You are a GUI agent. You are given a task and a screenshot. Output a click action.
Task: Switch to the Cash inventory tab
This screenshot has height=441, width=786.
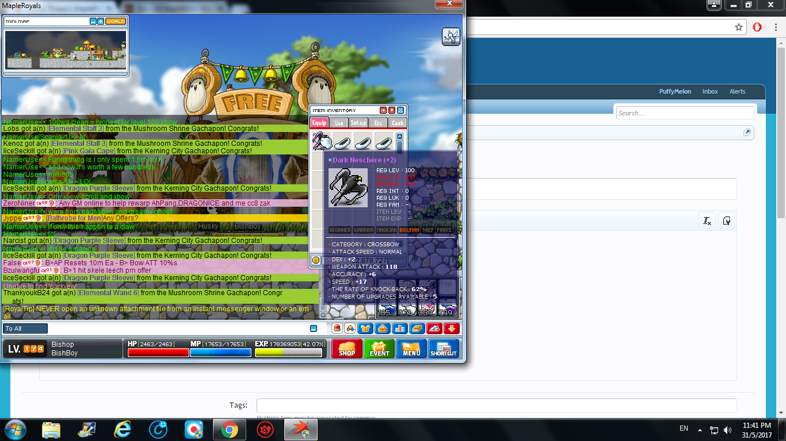click(x=398, y=123)
